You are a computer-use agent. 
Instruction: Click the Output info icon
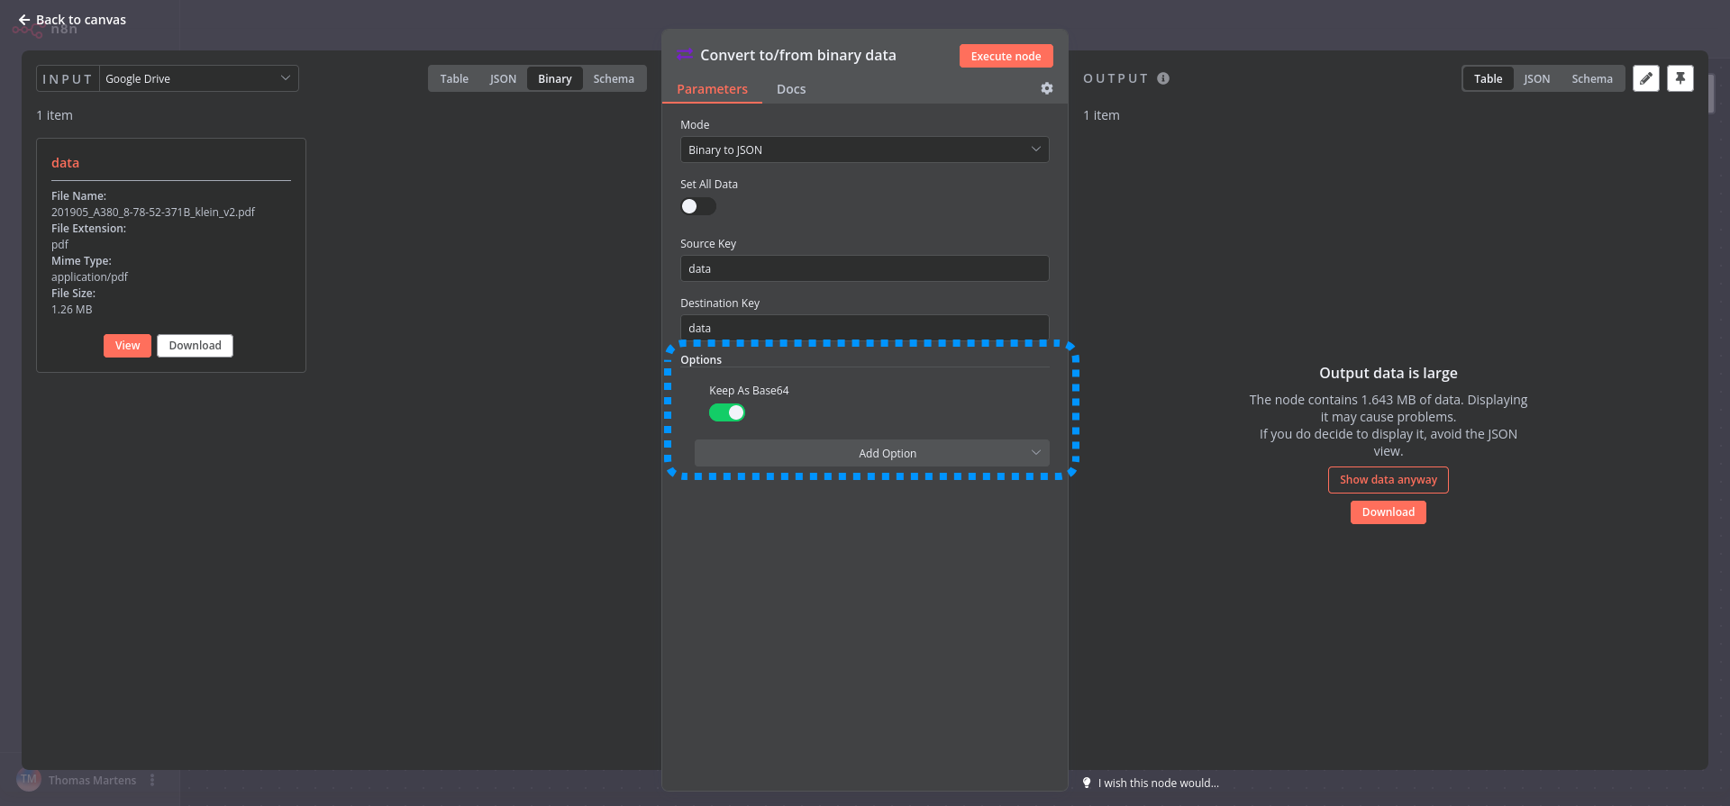click(x=1163, y=78)
